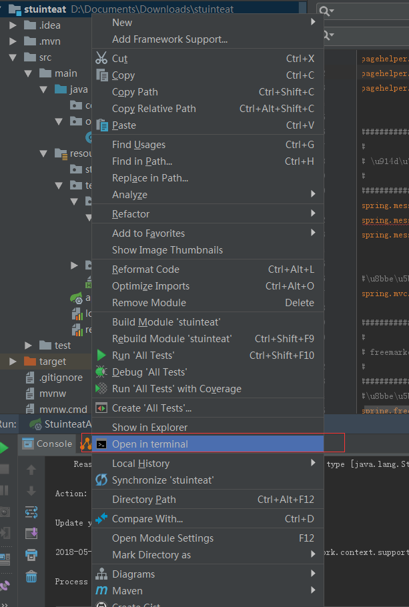Expand the .mvn folder
The image size is (409, 607).
pos(13,41)
